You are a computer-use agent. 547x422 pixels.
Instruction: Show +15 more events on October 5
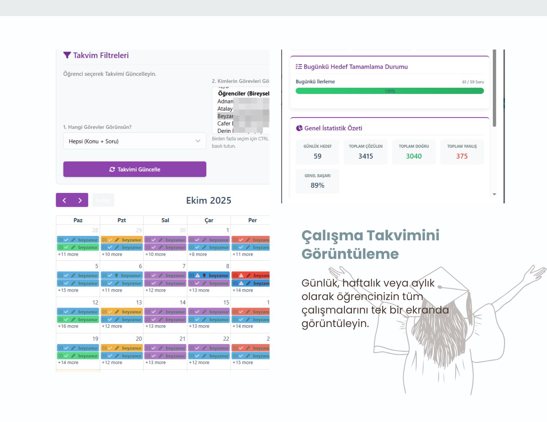[x=68, y=290]
